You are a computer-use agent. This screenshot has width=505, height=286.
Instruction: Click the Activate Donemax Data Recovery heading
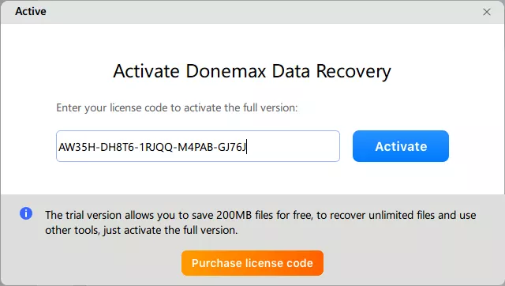(x=252, y=71)
